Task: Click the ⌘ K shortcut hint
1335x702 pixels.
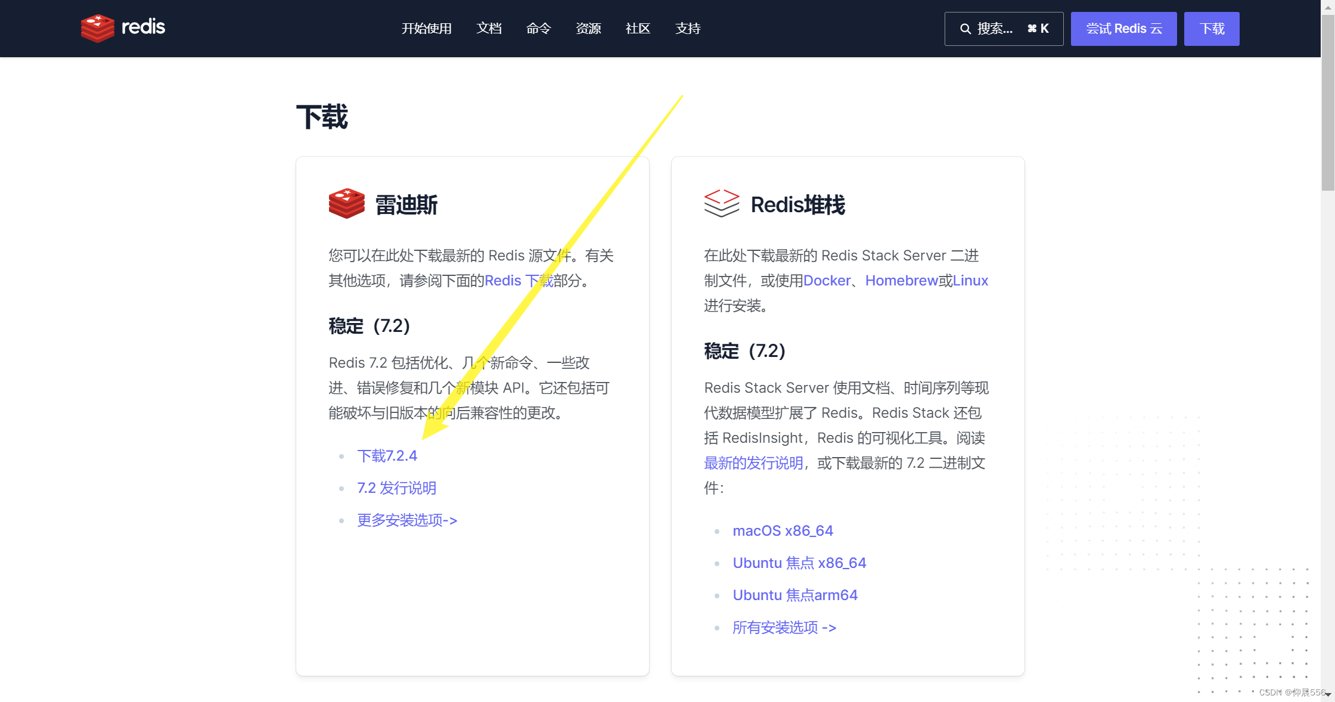Action: click(1038, 29)
